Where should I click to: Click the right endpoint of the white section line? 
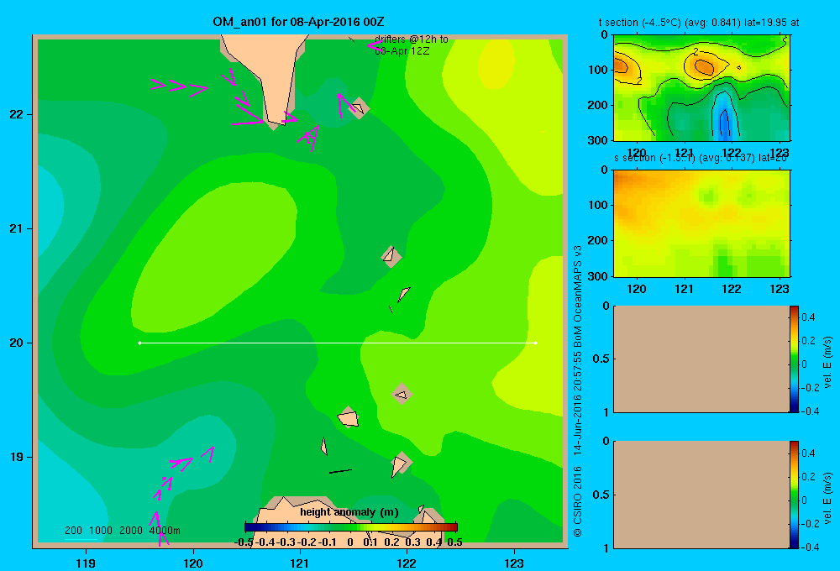pyautogui.click(x=536, y=343)
